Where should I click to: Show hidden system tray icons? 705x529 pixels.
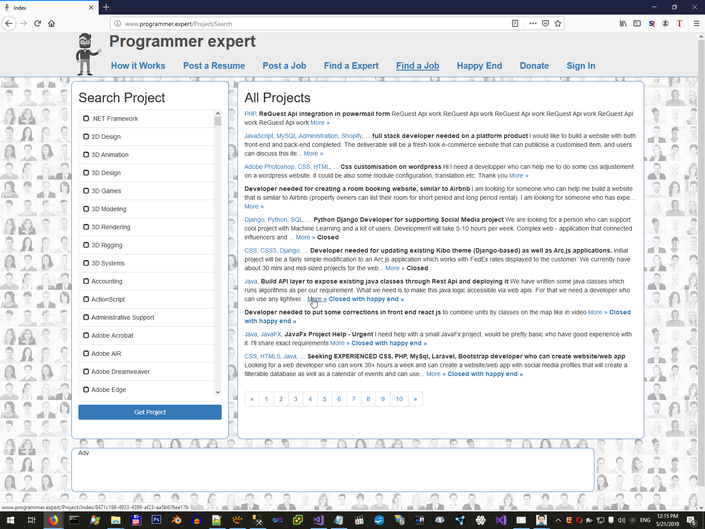tap(558, 520)
